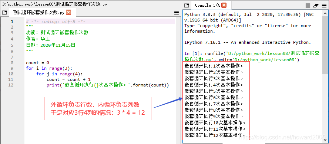Screen dimensions: 329x144
Task: Close the Console 1/A tab
Action: pyautogui.click(x=224, y=5)
